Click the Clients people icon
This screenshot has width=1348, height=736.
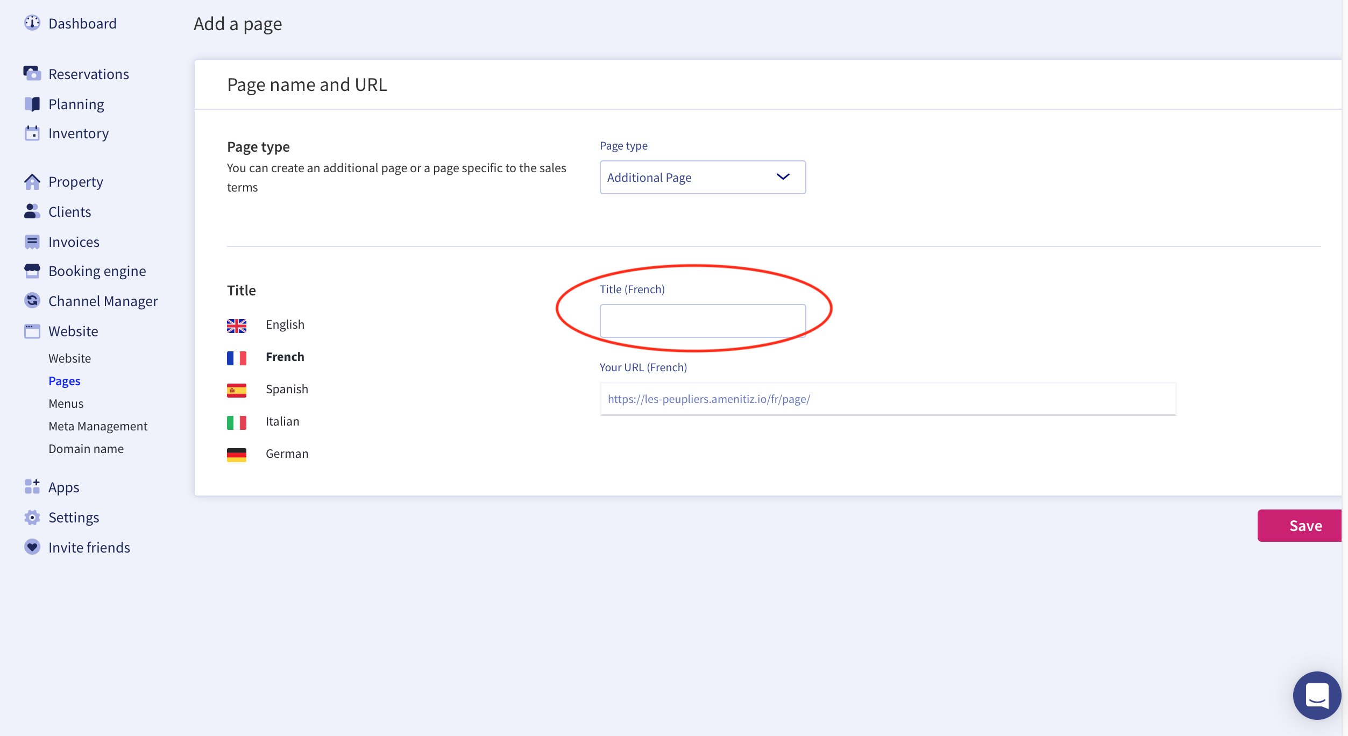tap(32, 211)
